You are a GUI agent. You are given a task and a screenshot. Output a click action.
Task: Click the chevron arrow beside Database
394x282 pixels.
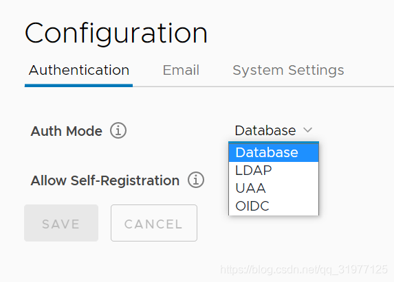coord(307,130)
